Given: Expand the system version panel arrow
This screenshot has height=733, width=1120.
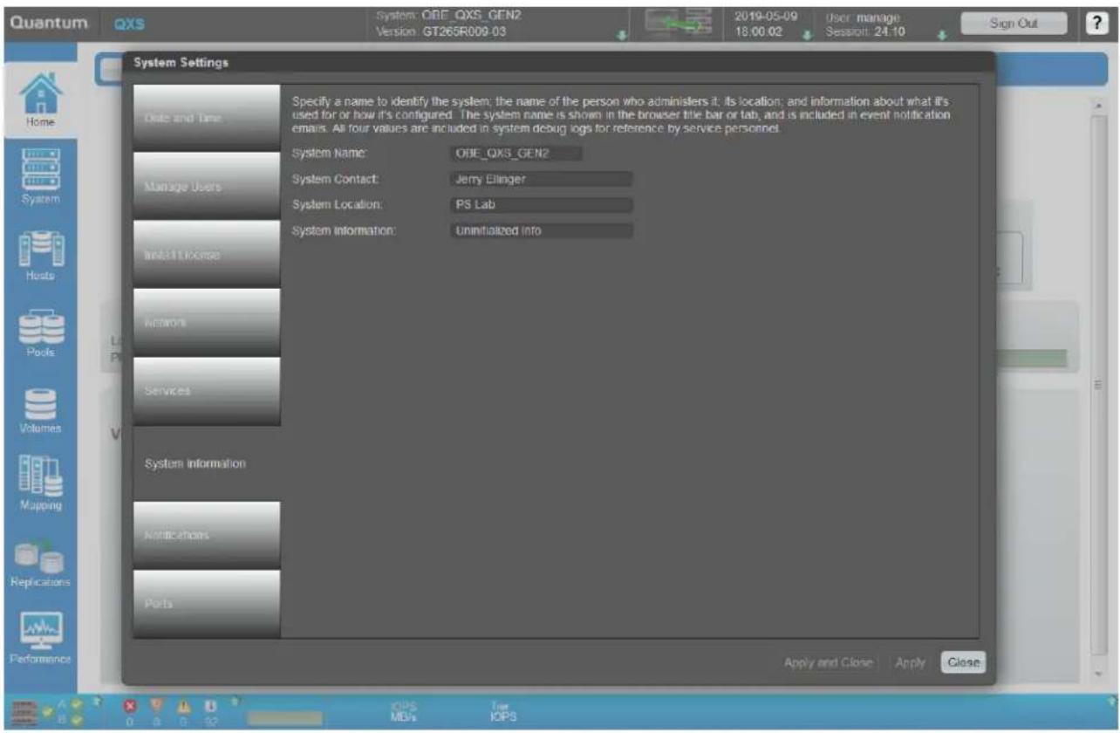Looking at the screenshot, I should tap(621, 38).
